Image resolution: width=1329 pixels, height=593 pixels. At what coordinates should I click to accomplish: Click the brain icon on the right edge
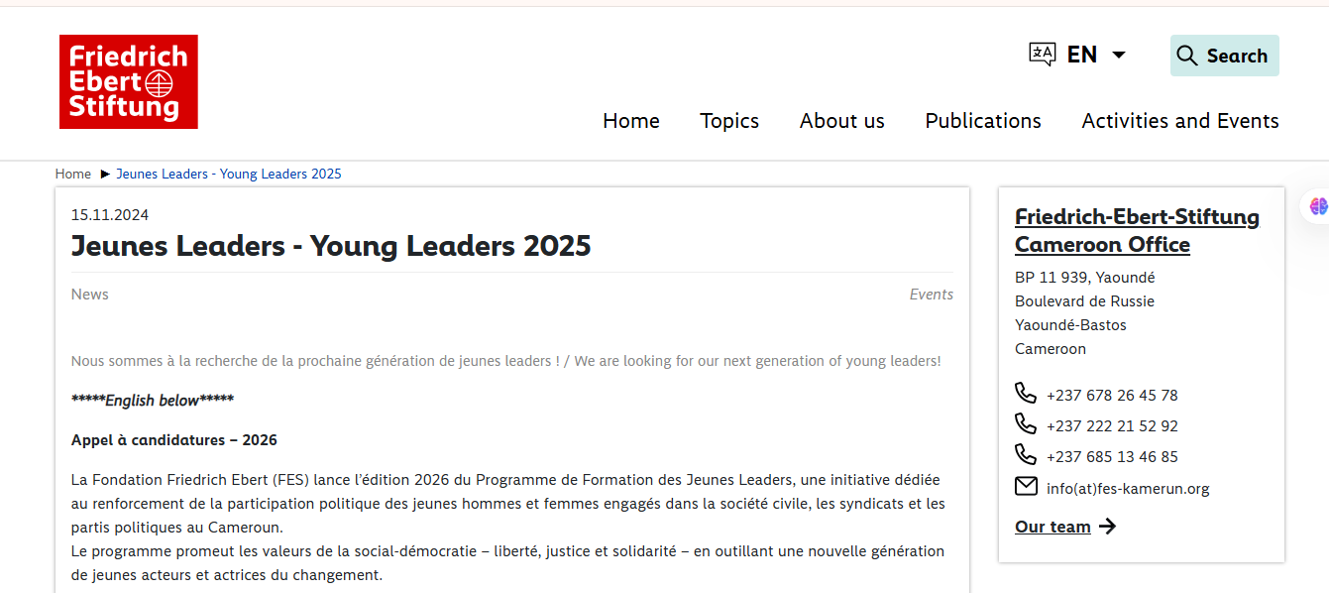tap(1318, 205)
